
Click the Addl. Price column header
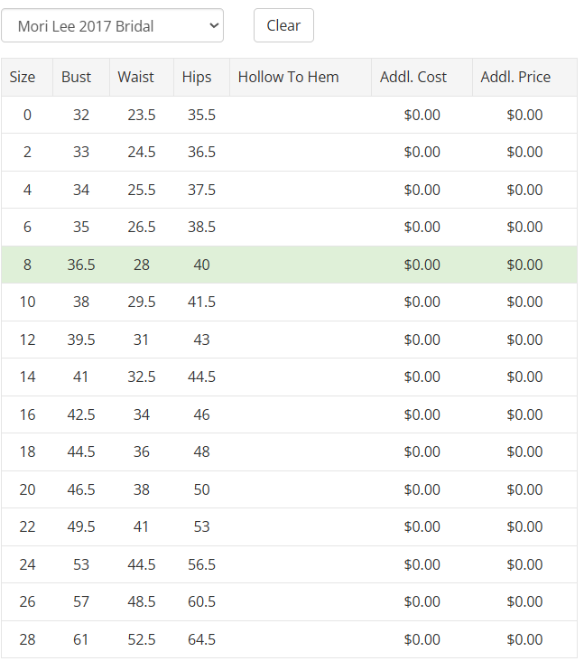[524, 77]
